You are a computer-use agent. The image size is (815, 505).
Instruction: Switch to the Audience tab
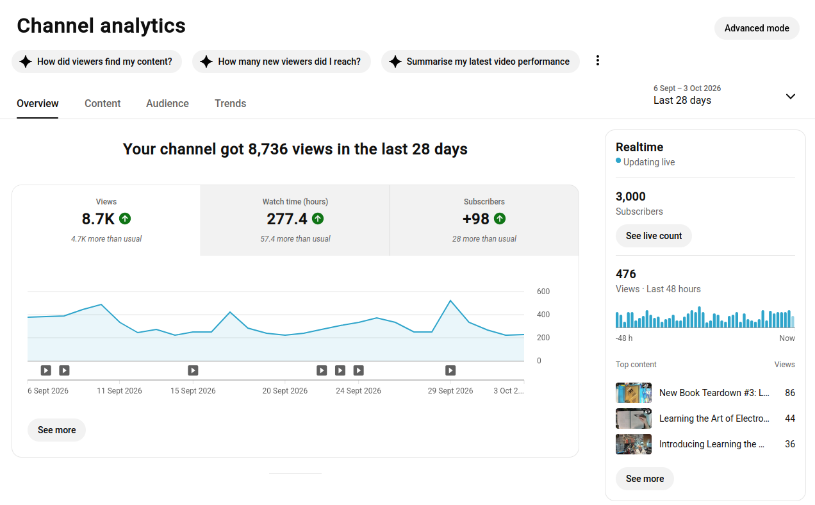pos(167,103)
